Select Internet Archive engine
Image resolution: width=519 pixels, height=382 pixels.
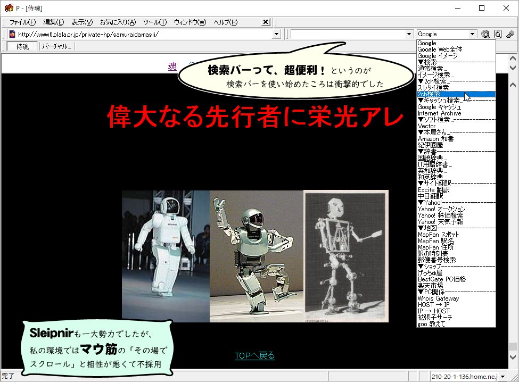pyautogui.click(x=456, y=113)
